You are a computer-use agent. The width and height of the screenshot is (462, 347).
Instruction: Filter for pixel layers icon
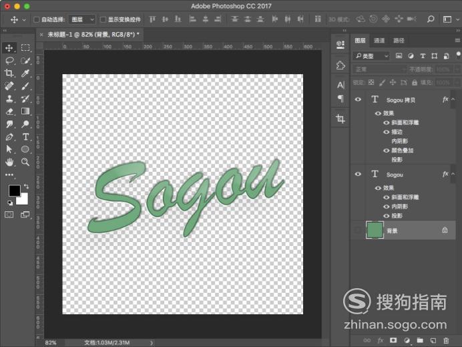coord(399,55)
